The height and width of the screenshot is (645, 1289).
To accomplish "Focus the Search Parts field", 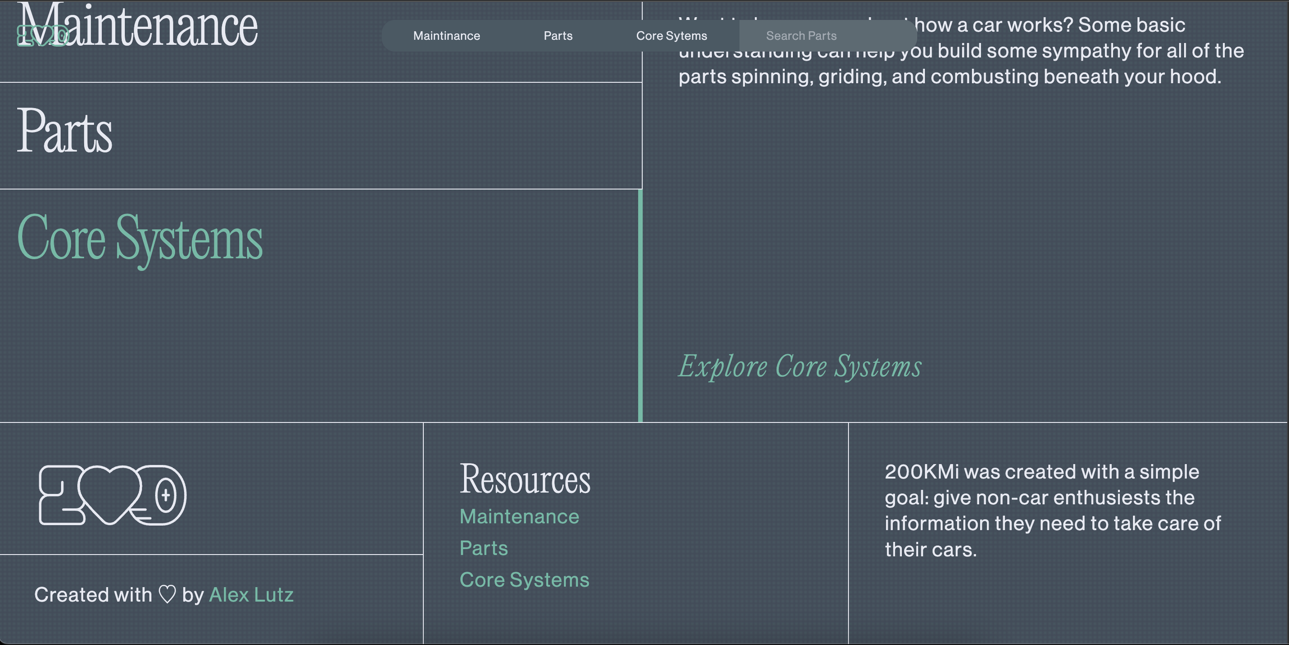I will (x=828, y=36).
